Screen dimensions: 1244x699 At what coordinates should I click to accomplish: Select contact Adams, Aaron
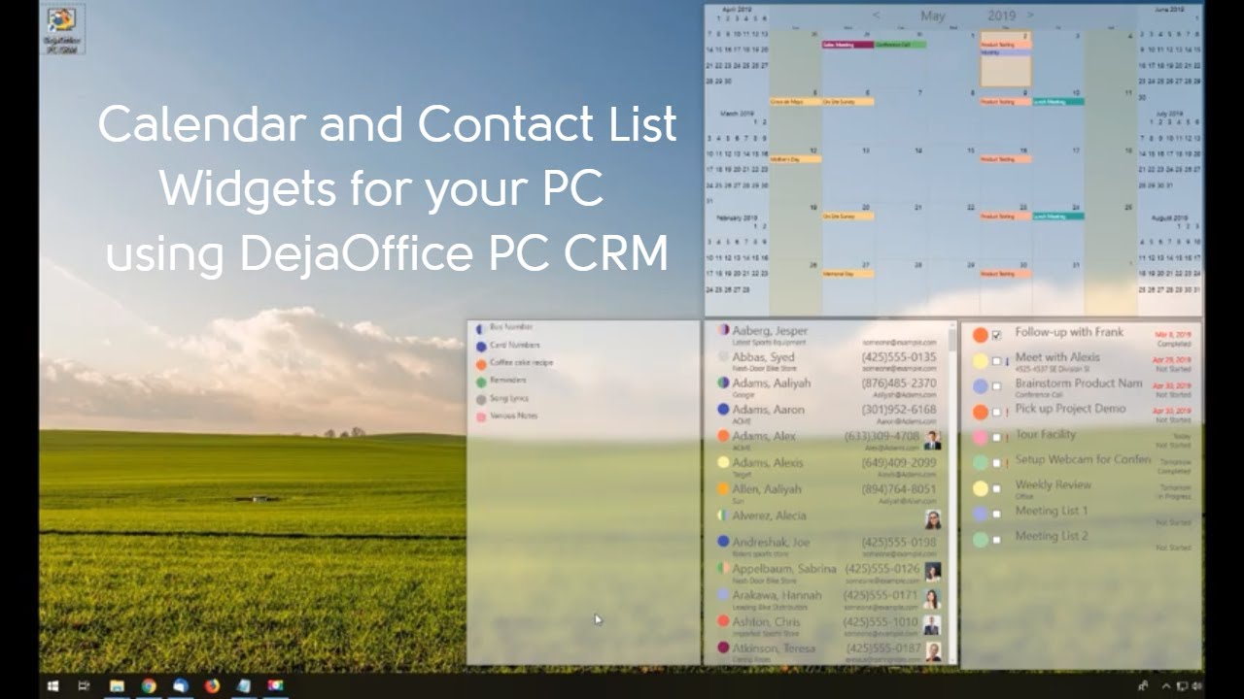pos(769,410)
